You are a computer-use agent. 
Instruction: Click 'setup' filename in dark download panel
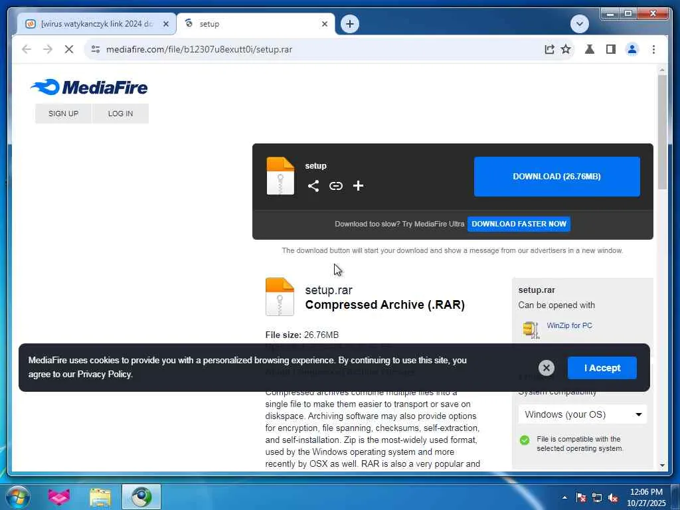coord(315,165)
